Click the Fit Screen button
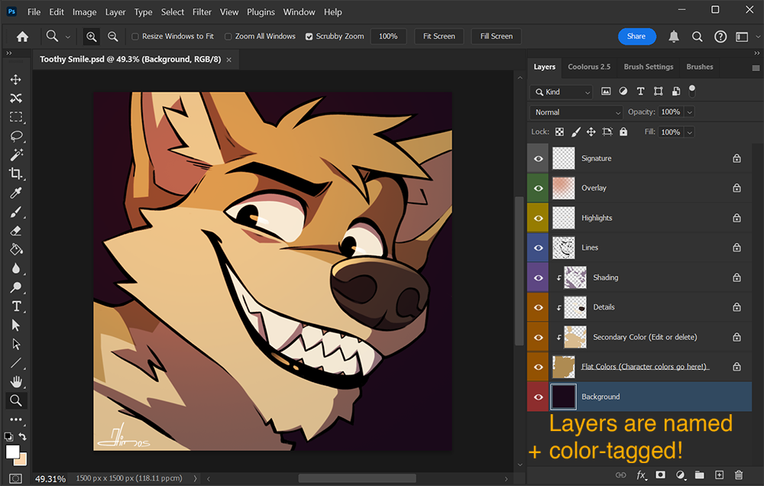764x486 pixels. (439, 37)
